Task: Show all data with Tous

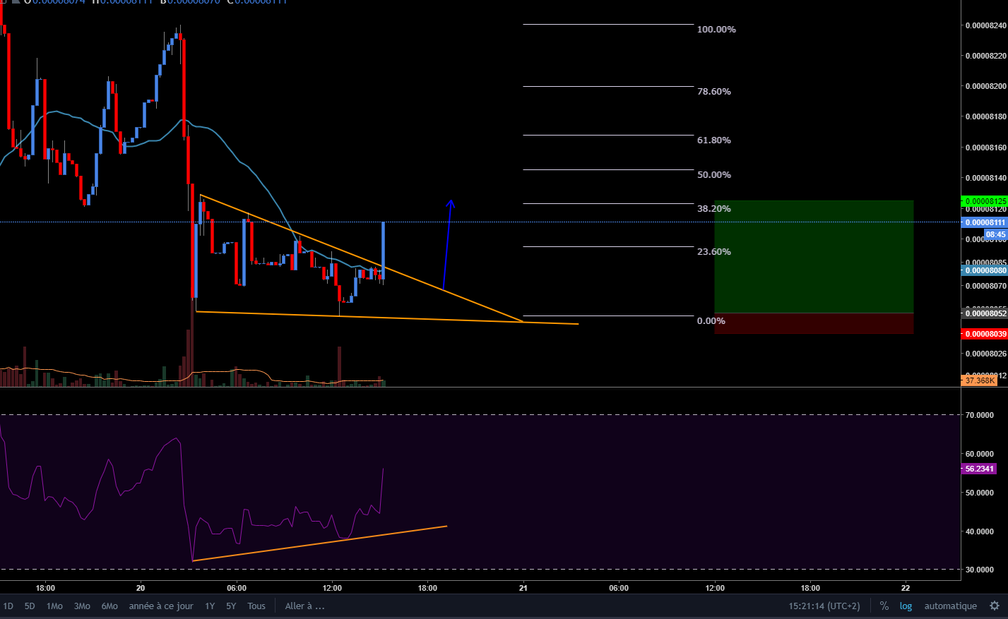Action: (256, 606)
